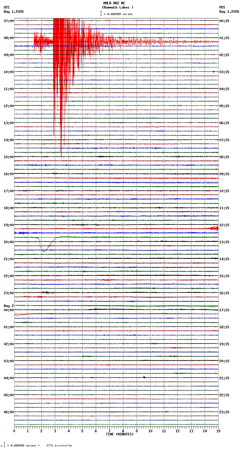Click the '0' tick label on the time axis

point(14,431)
